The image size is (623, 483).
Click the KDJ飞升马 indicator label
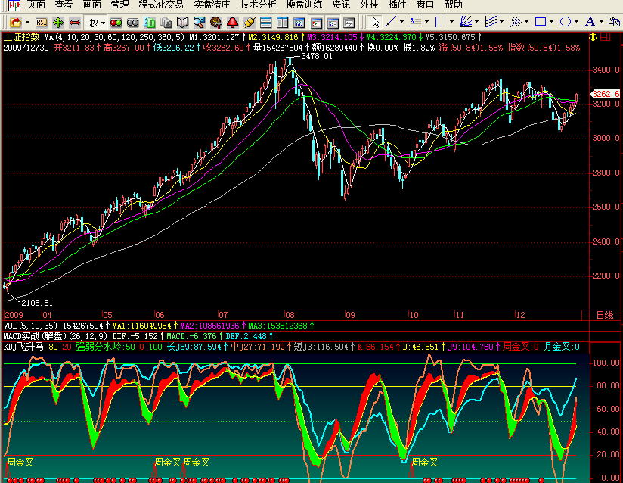(x=23, y=347)
